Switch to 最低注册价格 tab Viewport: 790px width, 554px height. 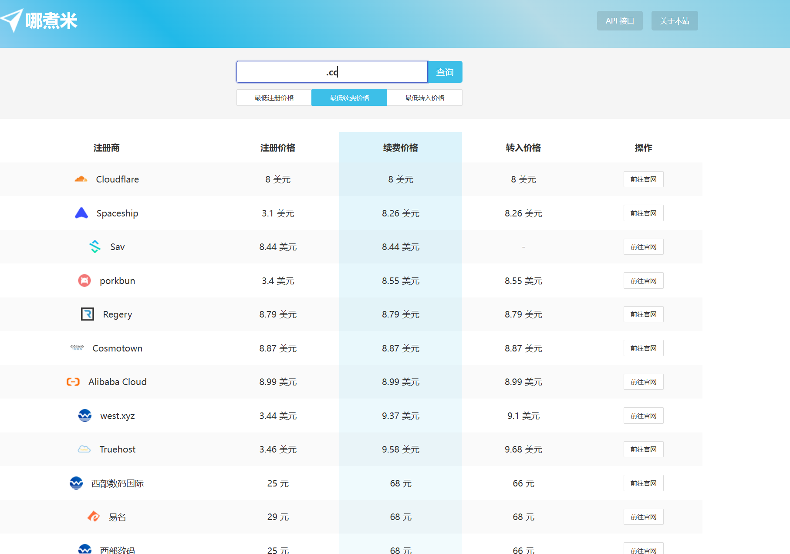coord(274,98)
